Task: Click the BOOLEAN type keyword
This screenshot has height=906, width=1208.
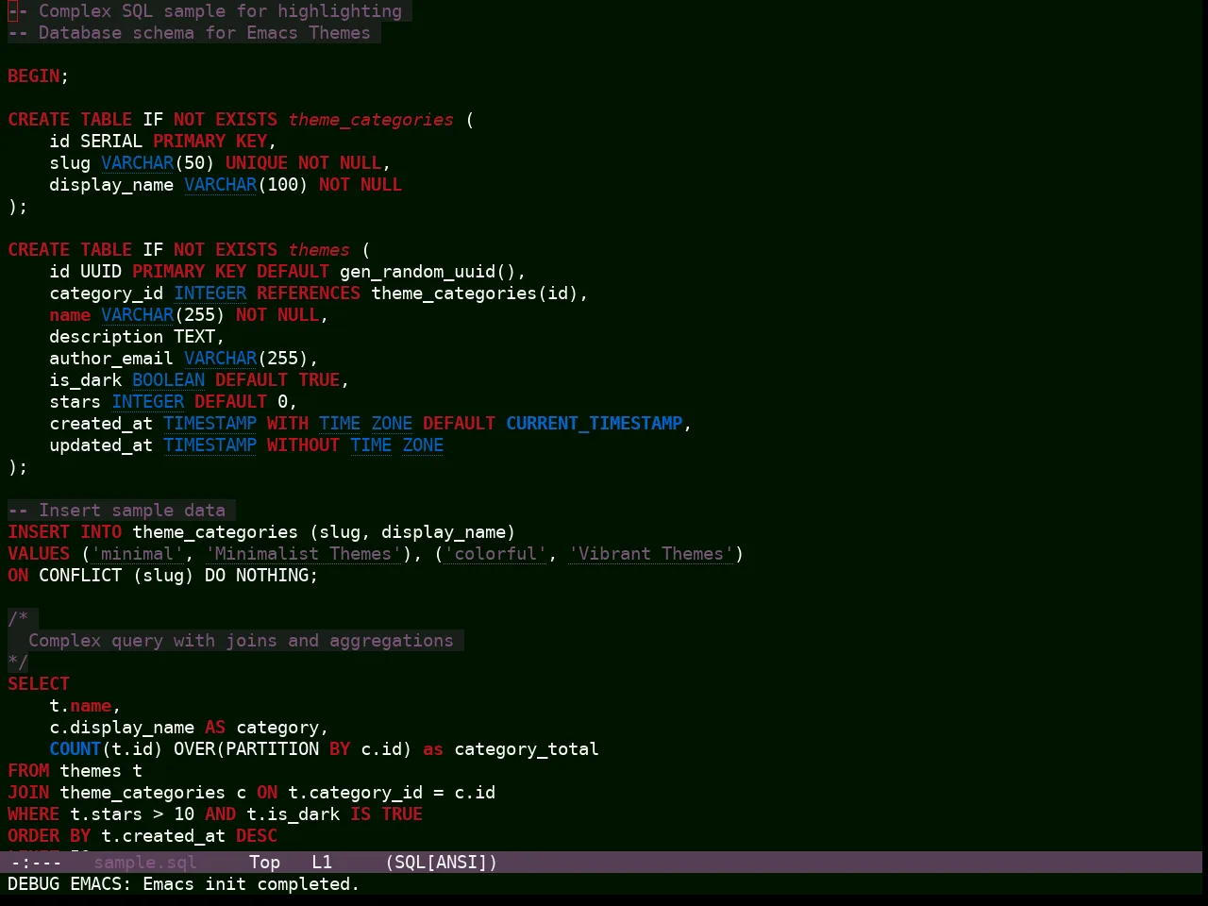Action: click(169, 380)
